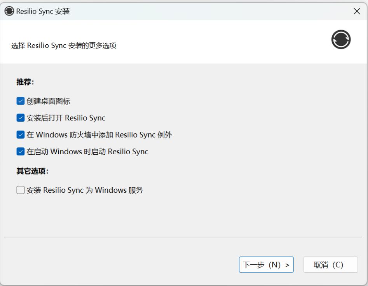
Task: Click the 下一步 (N) button
Action: tap(266, 265)
